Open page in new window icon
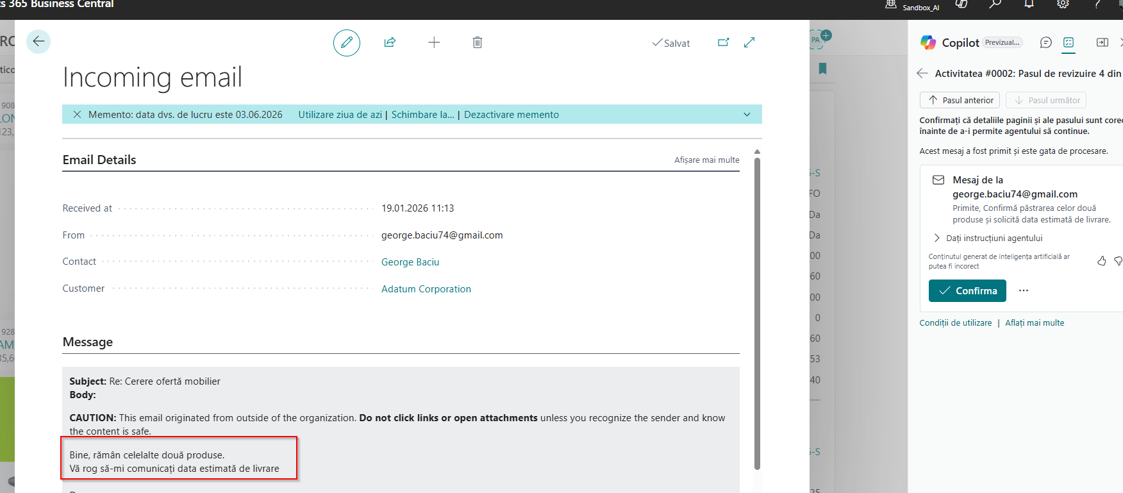Viewport: 1123px width, 493px height. [723, 42]
